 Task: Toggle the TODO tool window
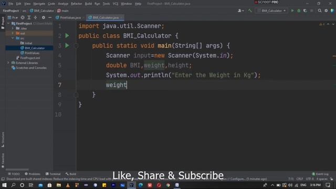[14, 174]
